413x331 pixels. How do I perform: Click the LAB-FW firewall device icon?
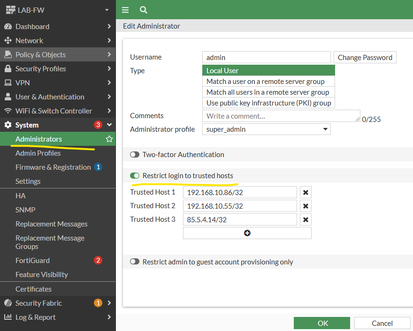click(11, 10)
